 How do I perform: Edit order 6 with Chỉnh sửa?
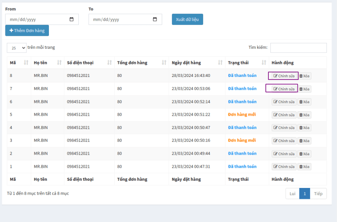284,102
